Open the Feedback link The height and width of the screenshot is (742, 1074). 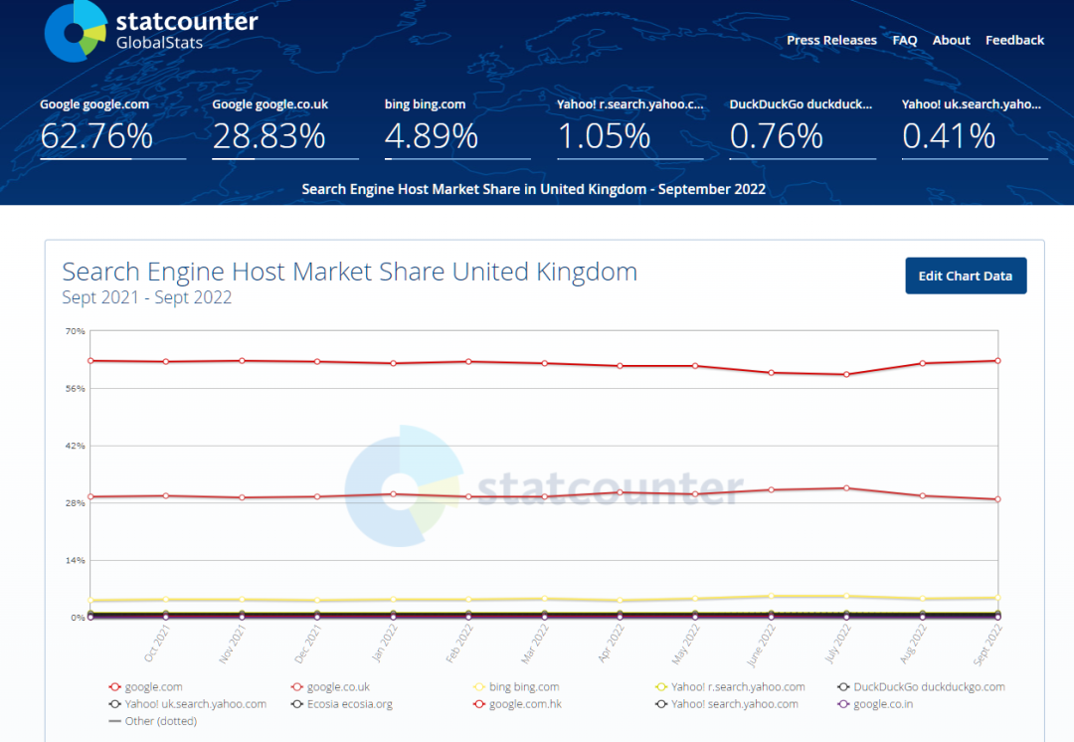pos(1014,41)
